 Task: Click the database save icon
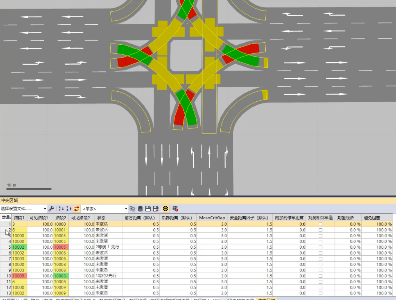[x=140, y=209]
